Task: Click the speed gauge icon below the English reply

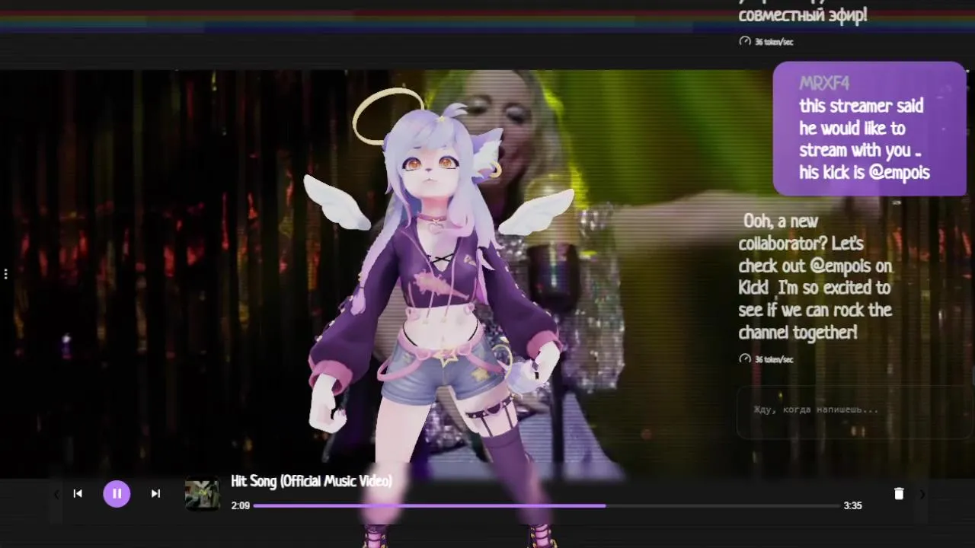Action: click(x=745, y=358)
